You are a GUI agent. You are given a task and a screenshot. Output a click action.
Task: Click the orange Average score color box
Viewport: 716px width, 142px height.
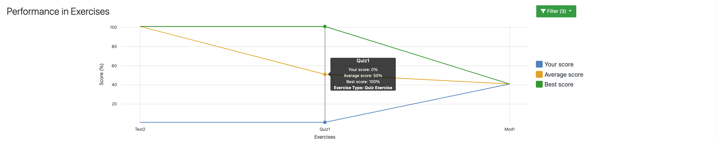(x=539, y=75)
